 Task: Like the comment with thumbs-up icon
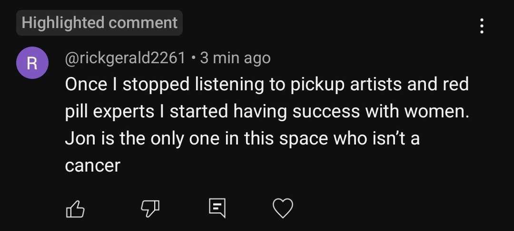click(x=74, y=208)
